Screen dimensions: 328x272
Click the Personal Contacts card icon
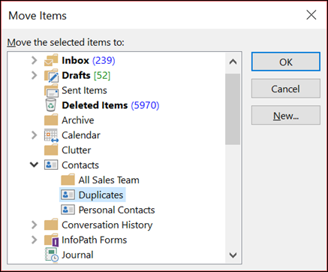tap(68, 210)
